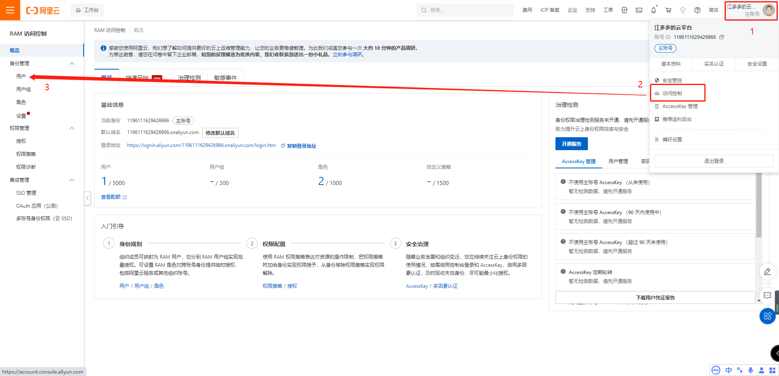779x376 pixels.
Task: Open OAuth 应用 (公测) in the sidebar
Action: (x=37, y=206)
